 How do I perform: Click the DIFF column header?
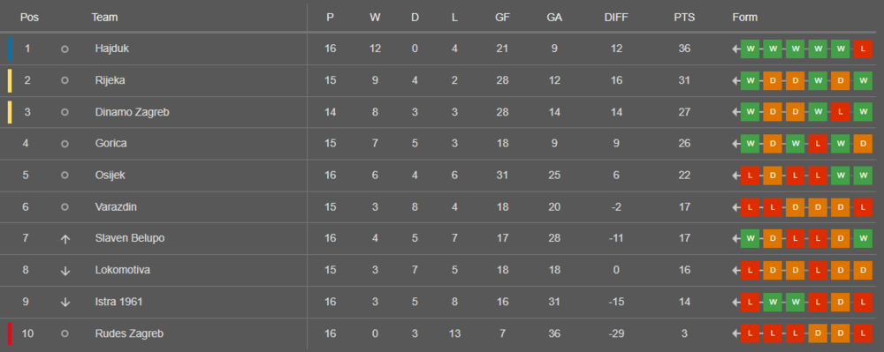pos(616,18)
